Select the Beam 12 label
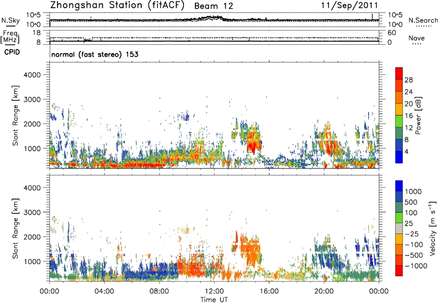Screen dimensions: 438x303 click(x=214, y=6)
